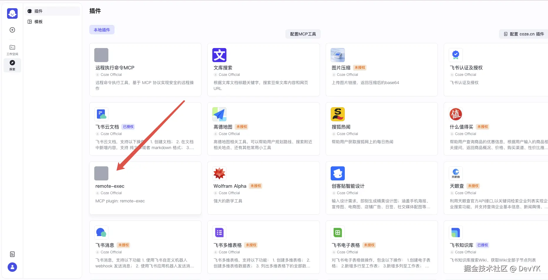
Task: Click 未授权 badge on 飞书多维表格
Action: [251, 245]
